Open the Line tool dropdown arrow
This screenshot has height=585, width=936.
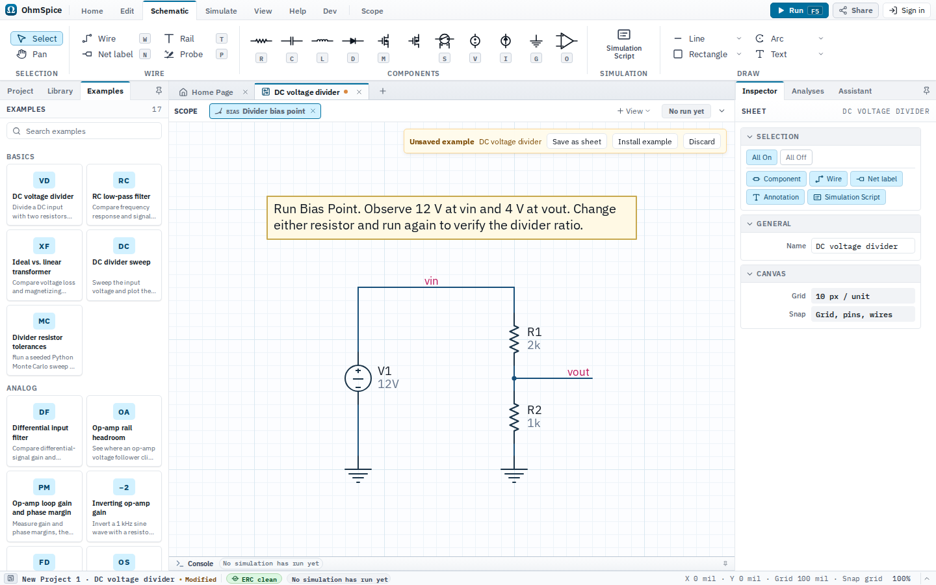[738, 38]
